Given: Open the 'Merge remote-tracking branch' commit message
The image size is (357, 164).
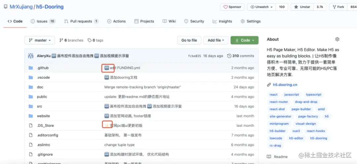Looking at the screenshot, I should (142, 87).
